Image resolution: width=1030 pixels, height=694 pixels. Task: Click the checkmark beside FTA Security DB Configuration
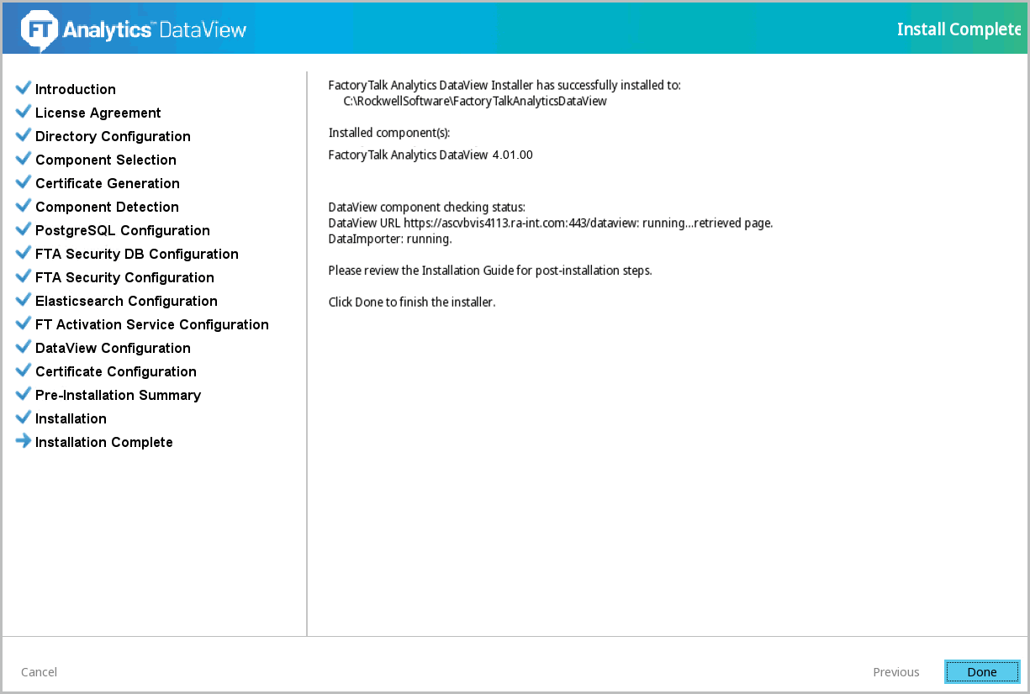24,253
